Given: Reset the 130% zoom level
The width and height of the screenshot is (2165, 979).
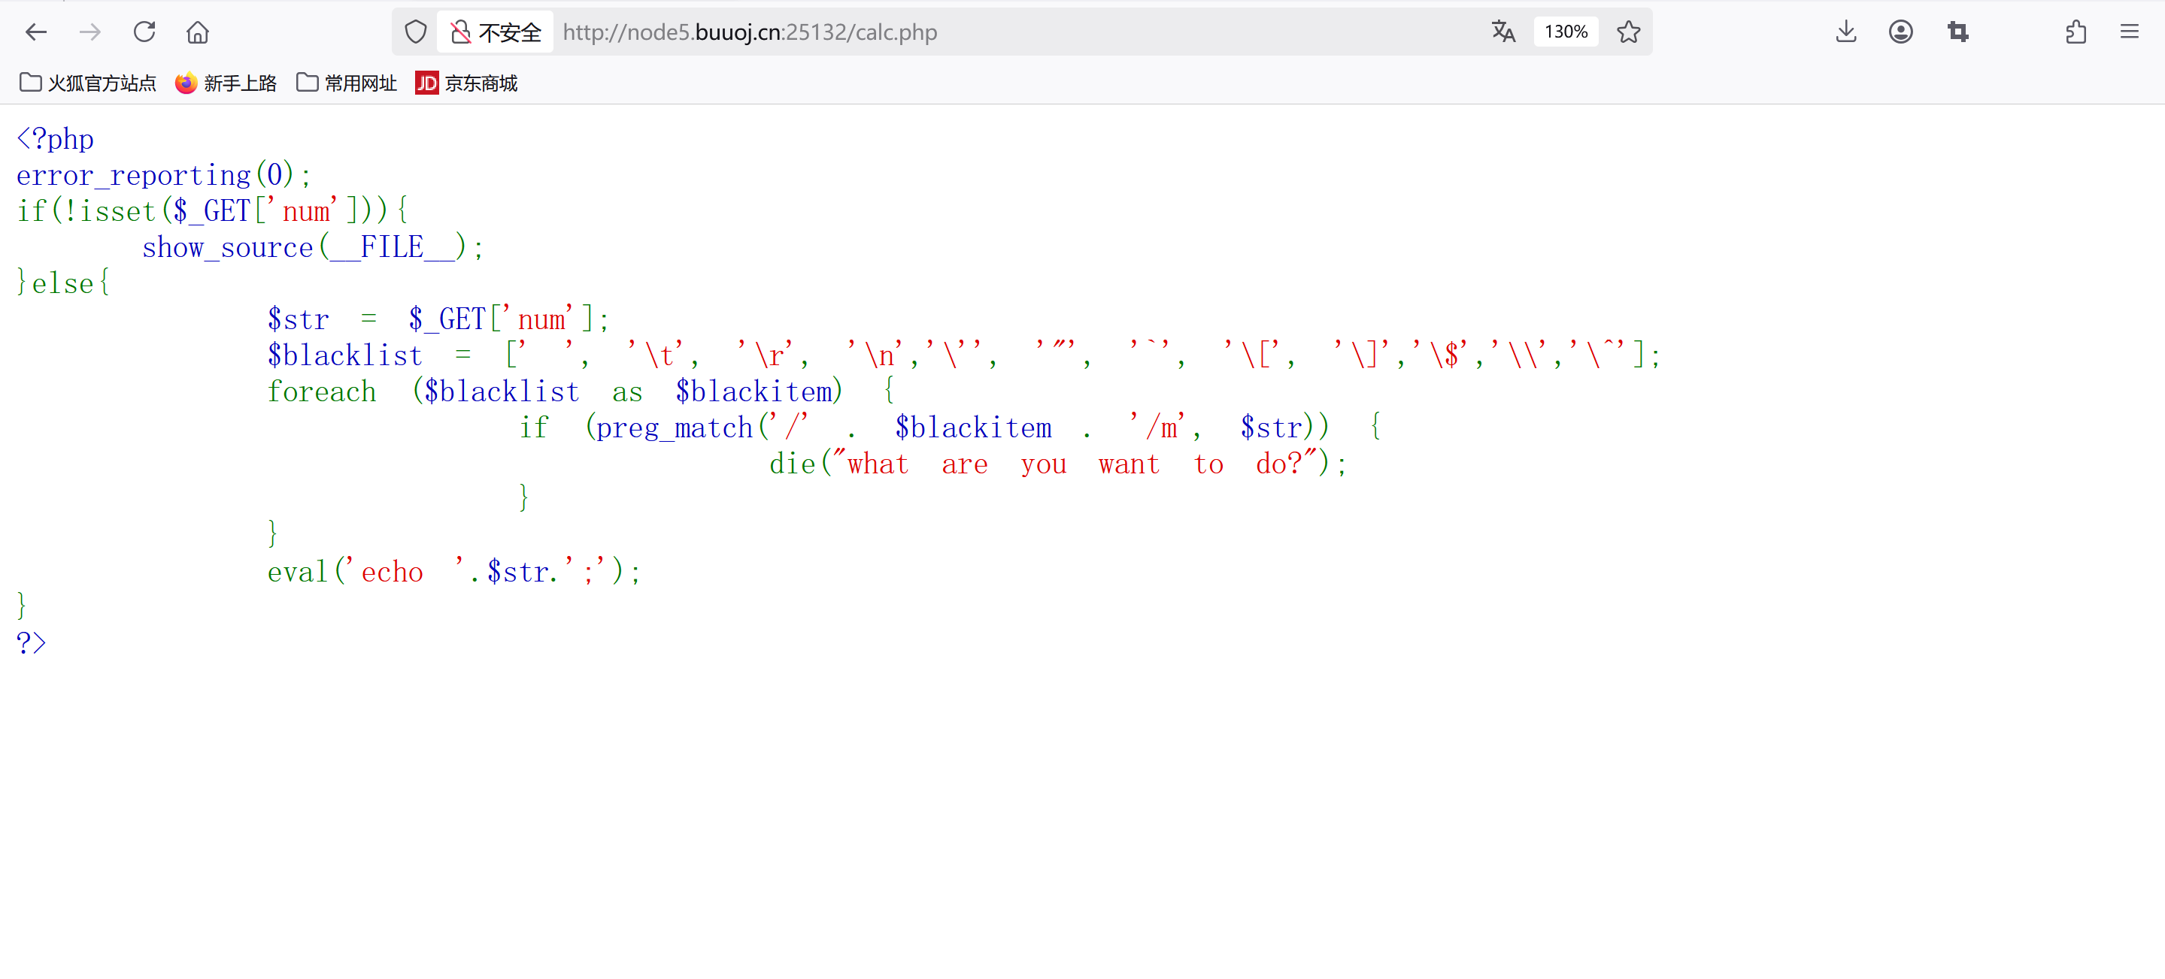Looking at the screenshot, I should [1565, 32].
